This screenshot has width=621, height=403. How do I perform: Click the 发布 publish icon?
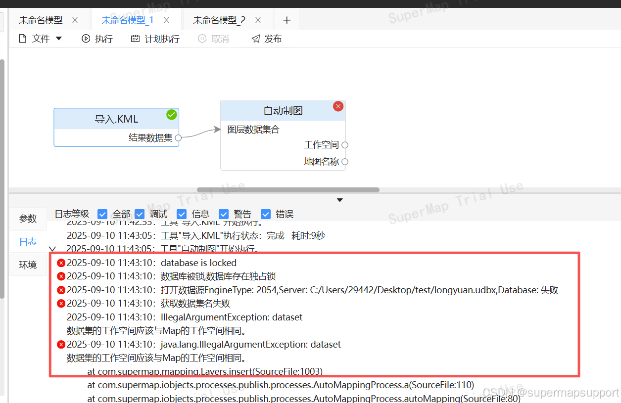click(255, 38)
